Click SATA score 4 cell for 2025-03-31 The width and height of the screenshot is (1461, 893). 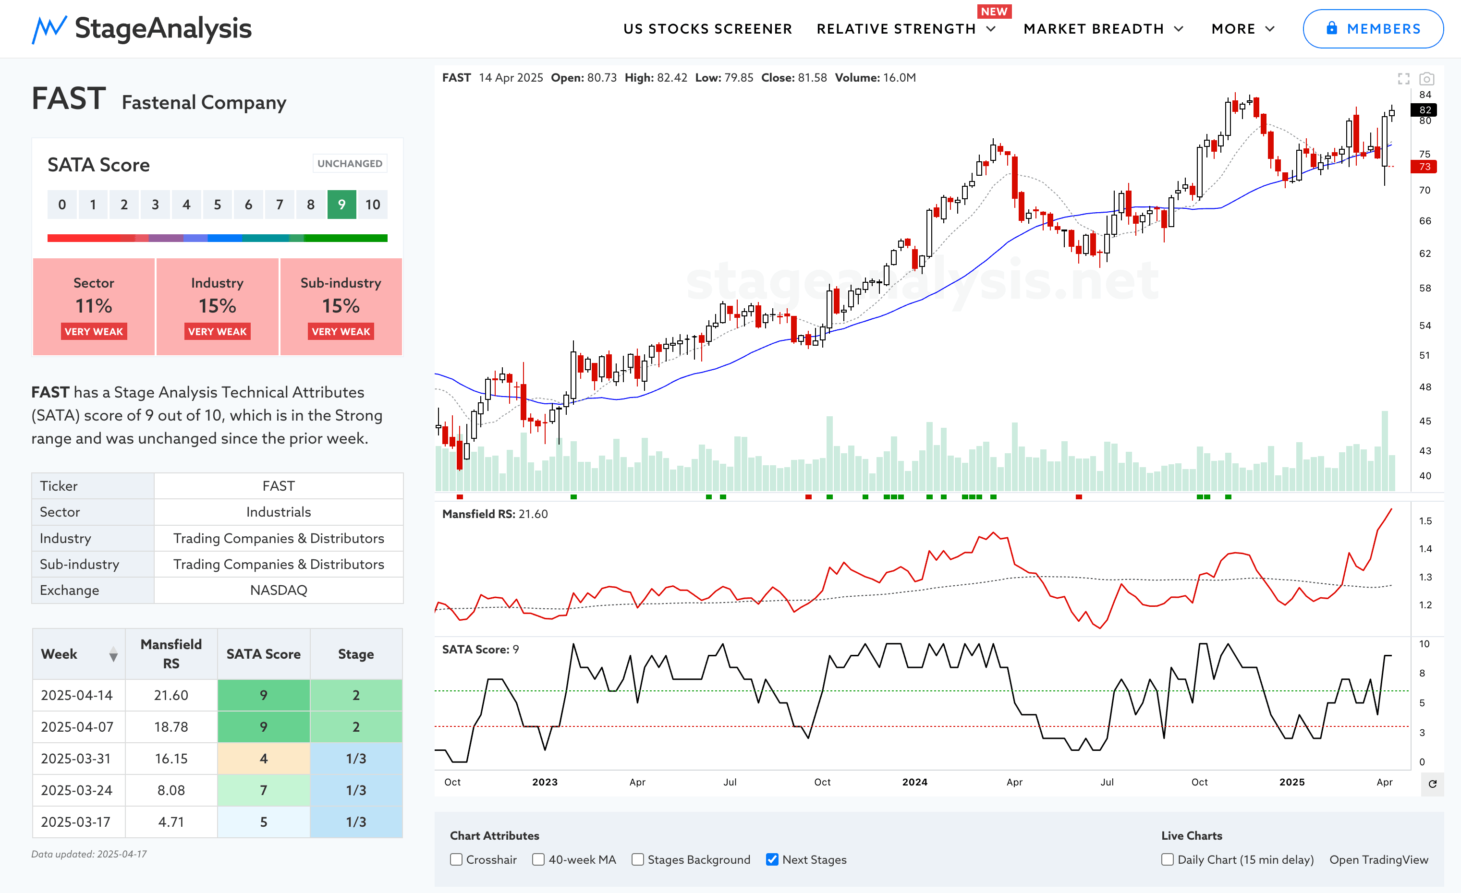pyautogui.click(x=264, y=759)
